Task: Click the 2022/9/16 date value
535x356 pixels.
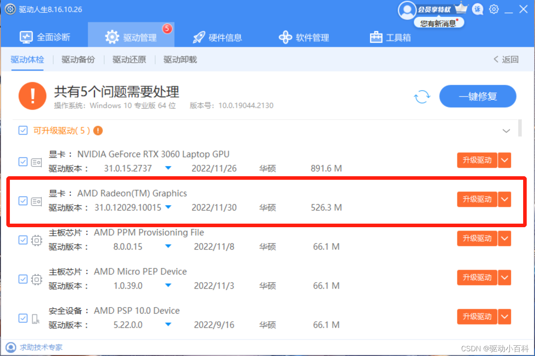Action: point(214,325)
